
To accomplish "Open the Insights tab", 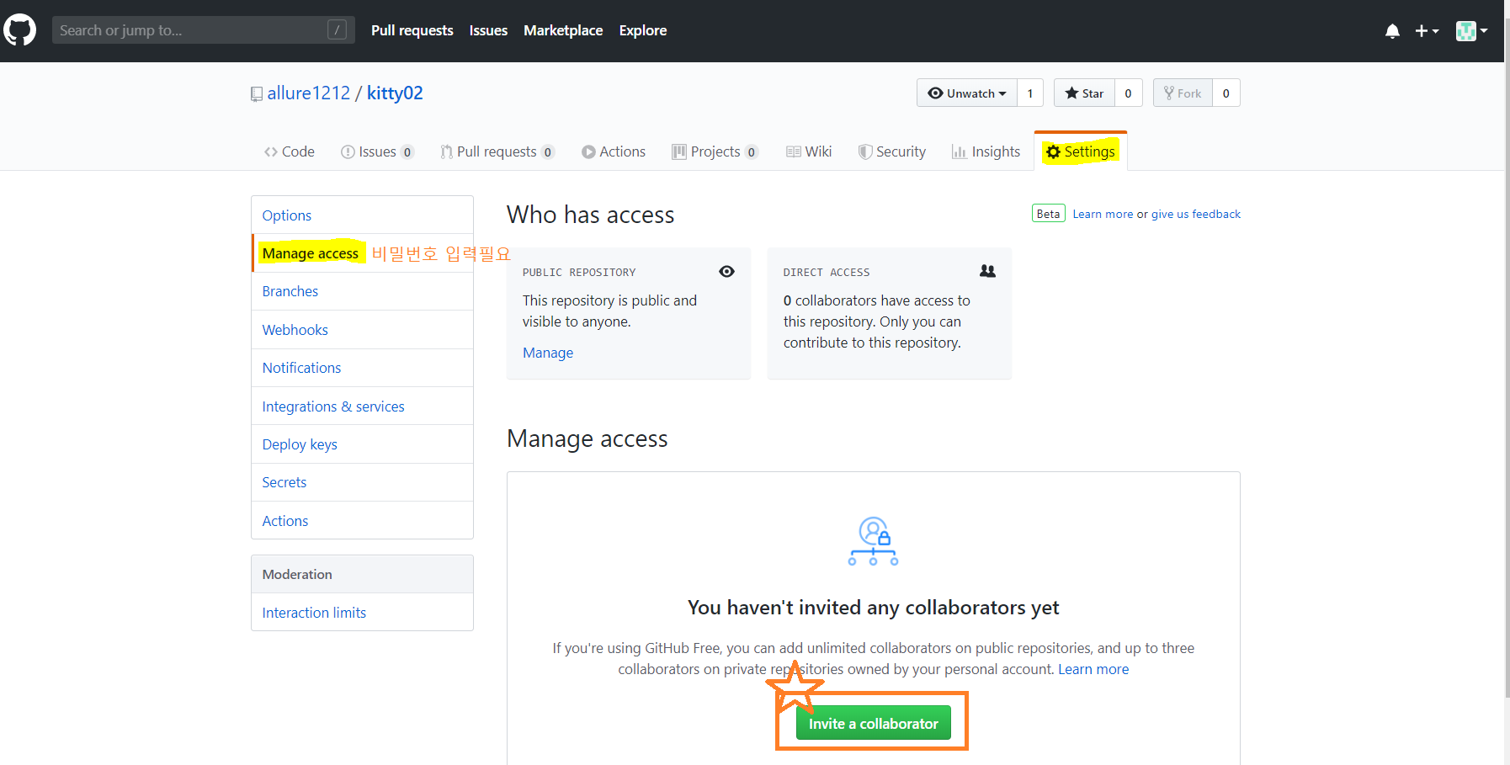I will pyautogui.click(x=986, y=151).
